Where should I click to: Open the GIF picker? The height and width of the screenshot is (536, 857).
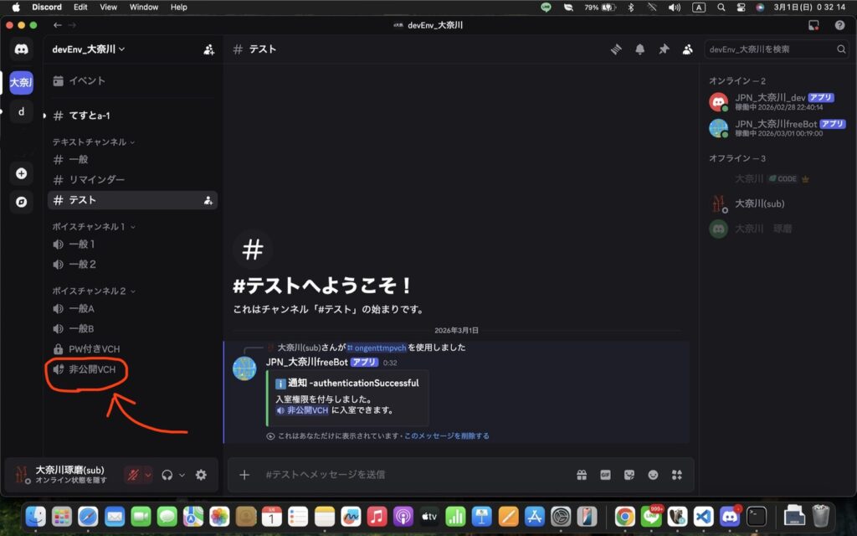pyautogui.click(x=605, y=475)
